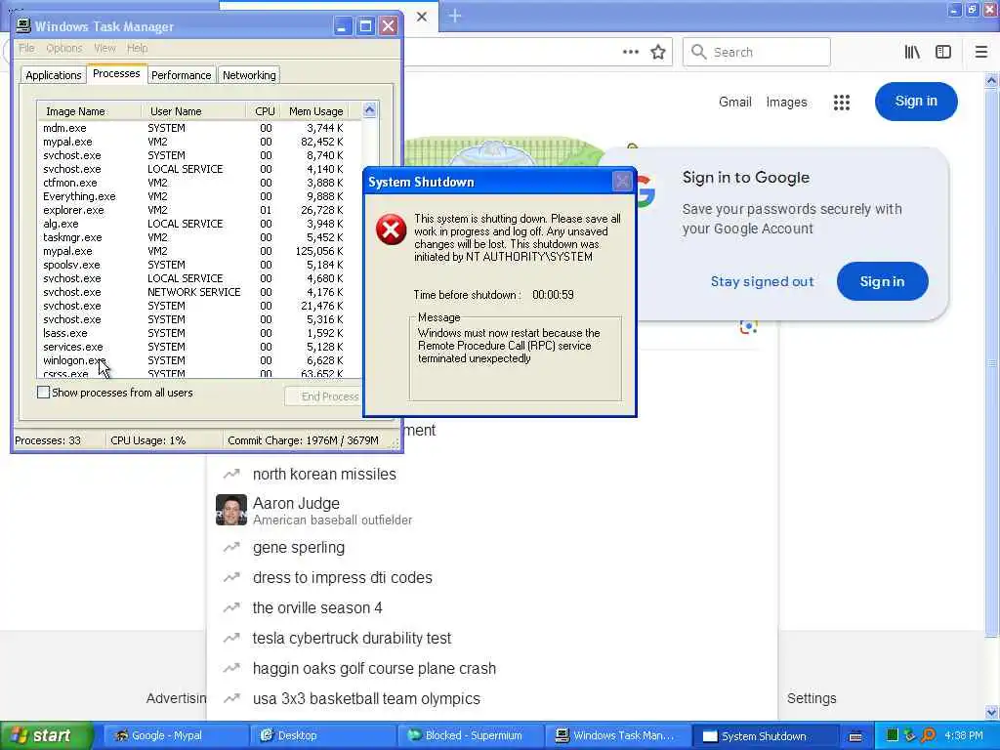Select the Processes tab

[116, 74]
